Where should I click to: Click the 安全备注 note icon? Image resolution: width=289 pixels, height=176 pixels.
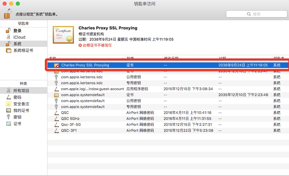(9, 104)
